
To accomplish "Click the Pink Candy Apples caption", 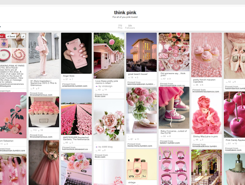I will coord(235,140).
